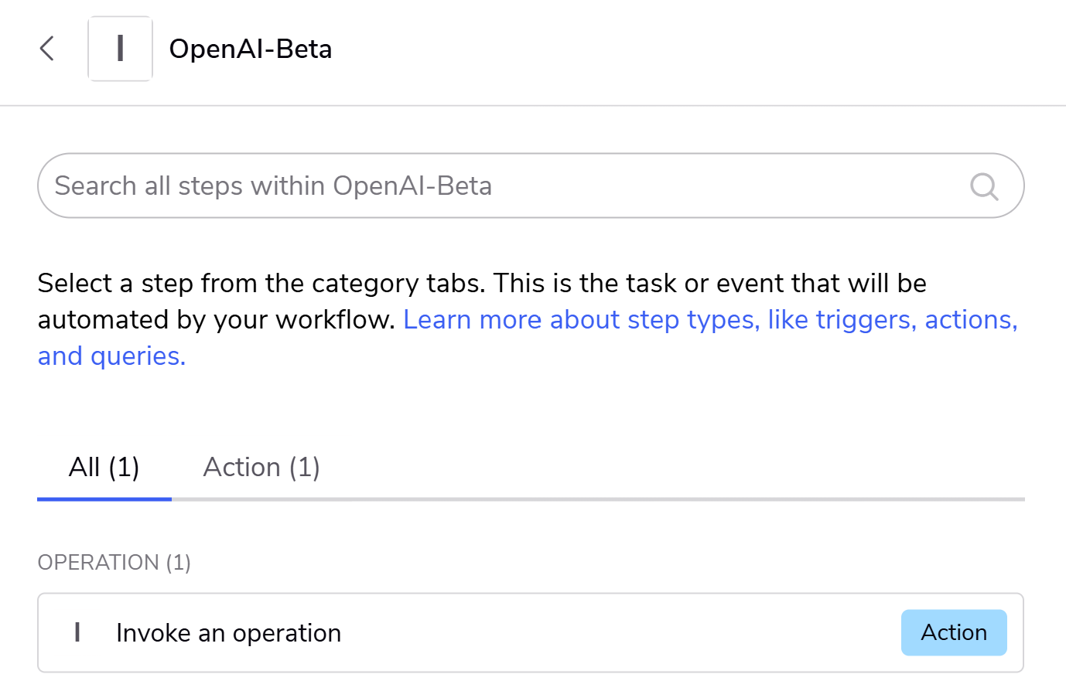Switch to the Action (1) tab
The height and width of the screenshot is (698, 1066).
click(261, 468)
